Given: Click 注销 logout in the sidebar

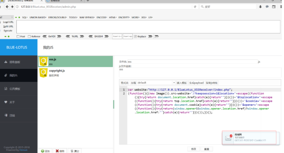Looking at the screenshot, I should coord(18,115).
